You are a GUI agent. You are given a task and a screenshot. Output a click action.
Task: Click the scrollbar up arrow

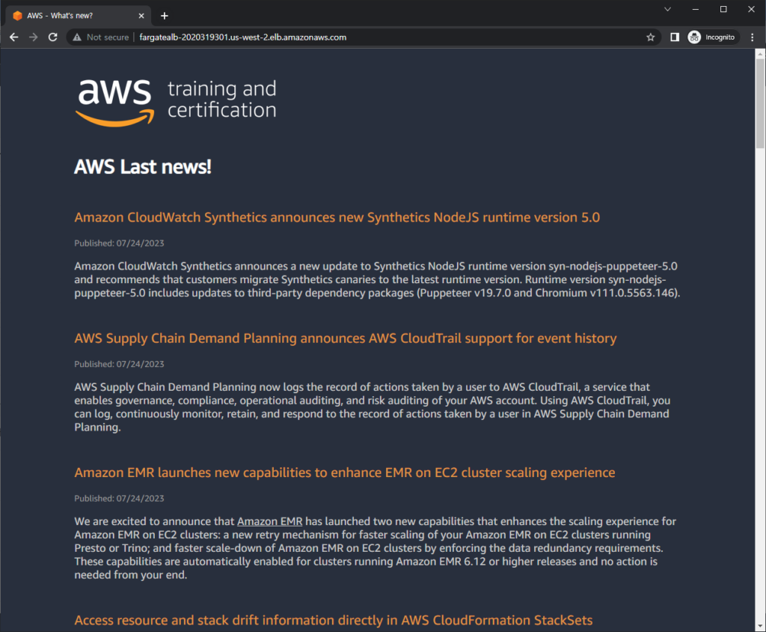(760, 53)
